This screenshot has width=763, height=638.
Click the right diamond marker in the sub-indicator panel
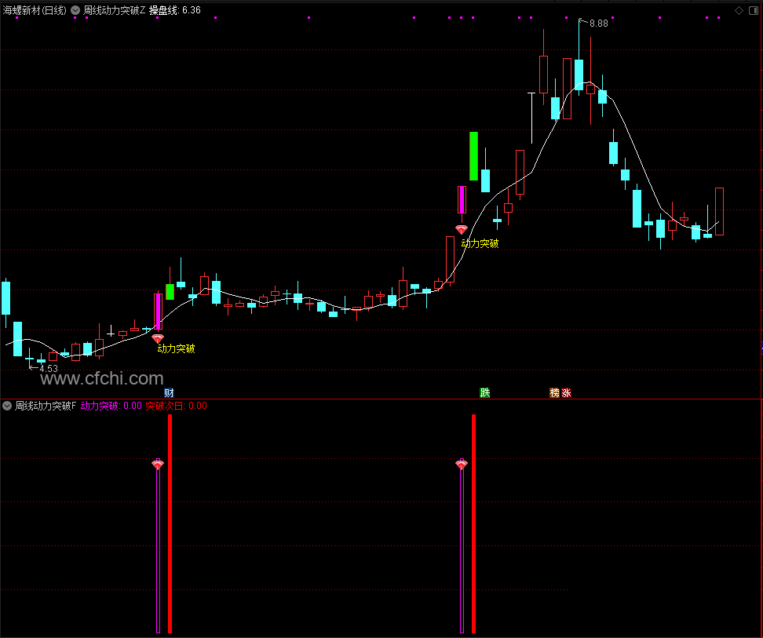click(x=462, y=465)
